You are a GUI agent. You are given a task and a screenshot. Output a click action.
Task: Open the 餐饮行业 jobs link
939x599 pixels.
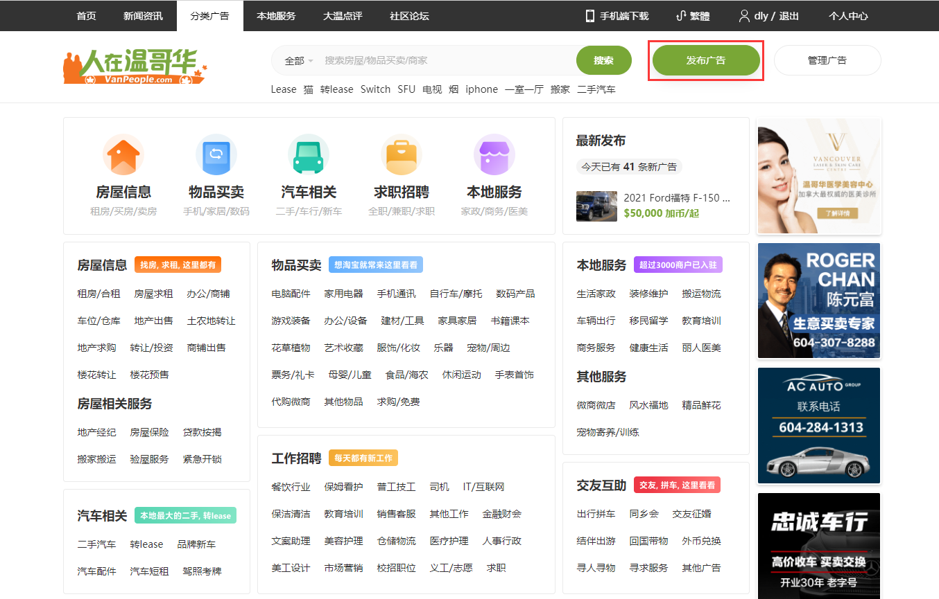coord(291,487)
